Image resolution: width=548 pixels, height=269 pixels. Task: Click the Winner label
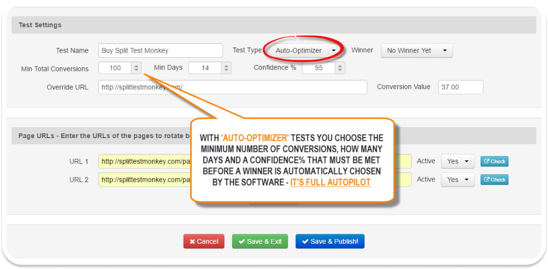[362, 50]
